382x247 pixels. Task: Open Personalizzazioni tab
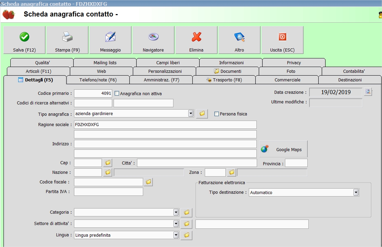click(x=165, y=71)
